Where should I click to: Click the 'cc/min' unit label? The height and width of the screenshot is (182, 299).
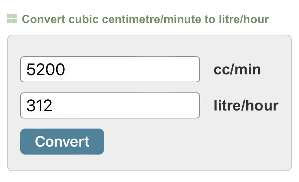pos(237,69)
